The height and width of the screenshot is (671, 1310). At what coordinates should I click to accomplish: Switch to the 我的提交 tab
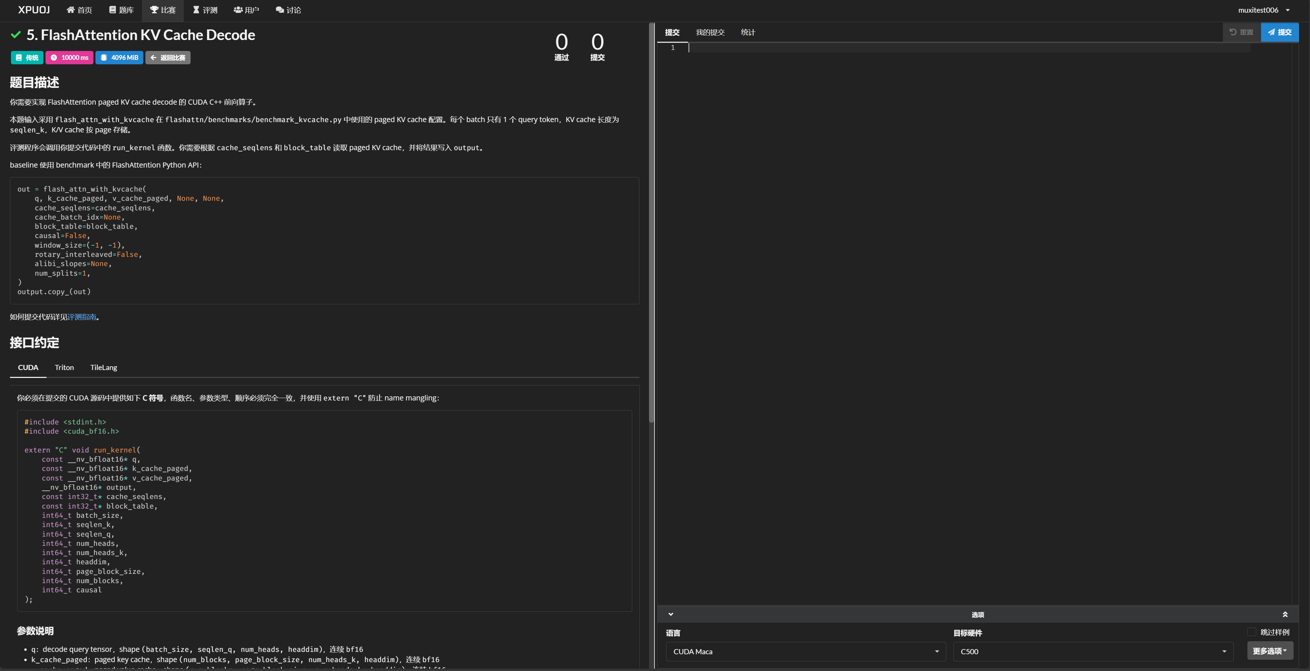click(x=710, y=32)
